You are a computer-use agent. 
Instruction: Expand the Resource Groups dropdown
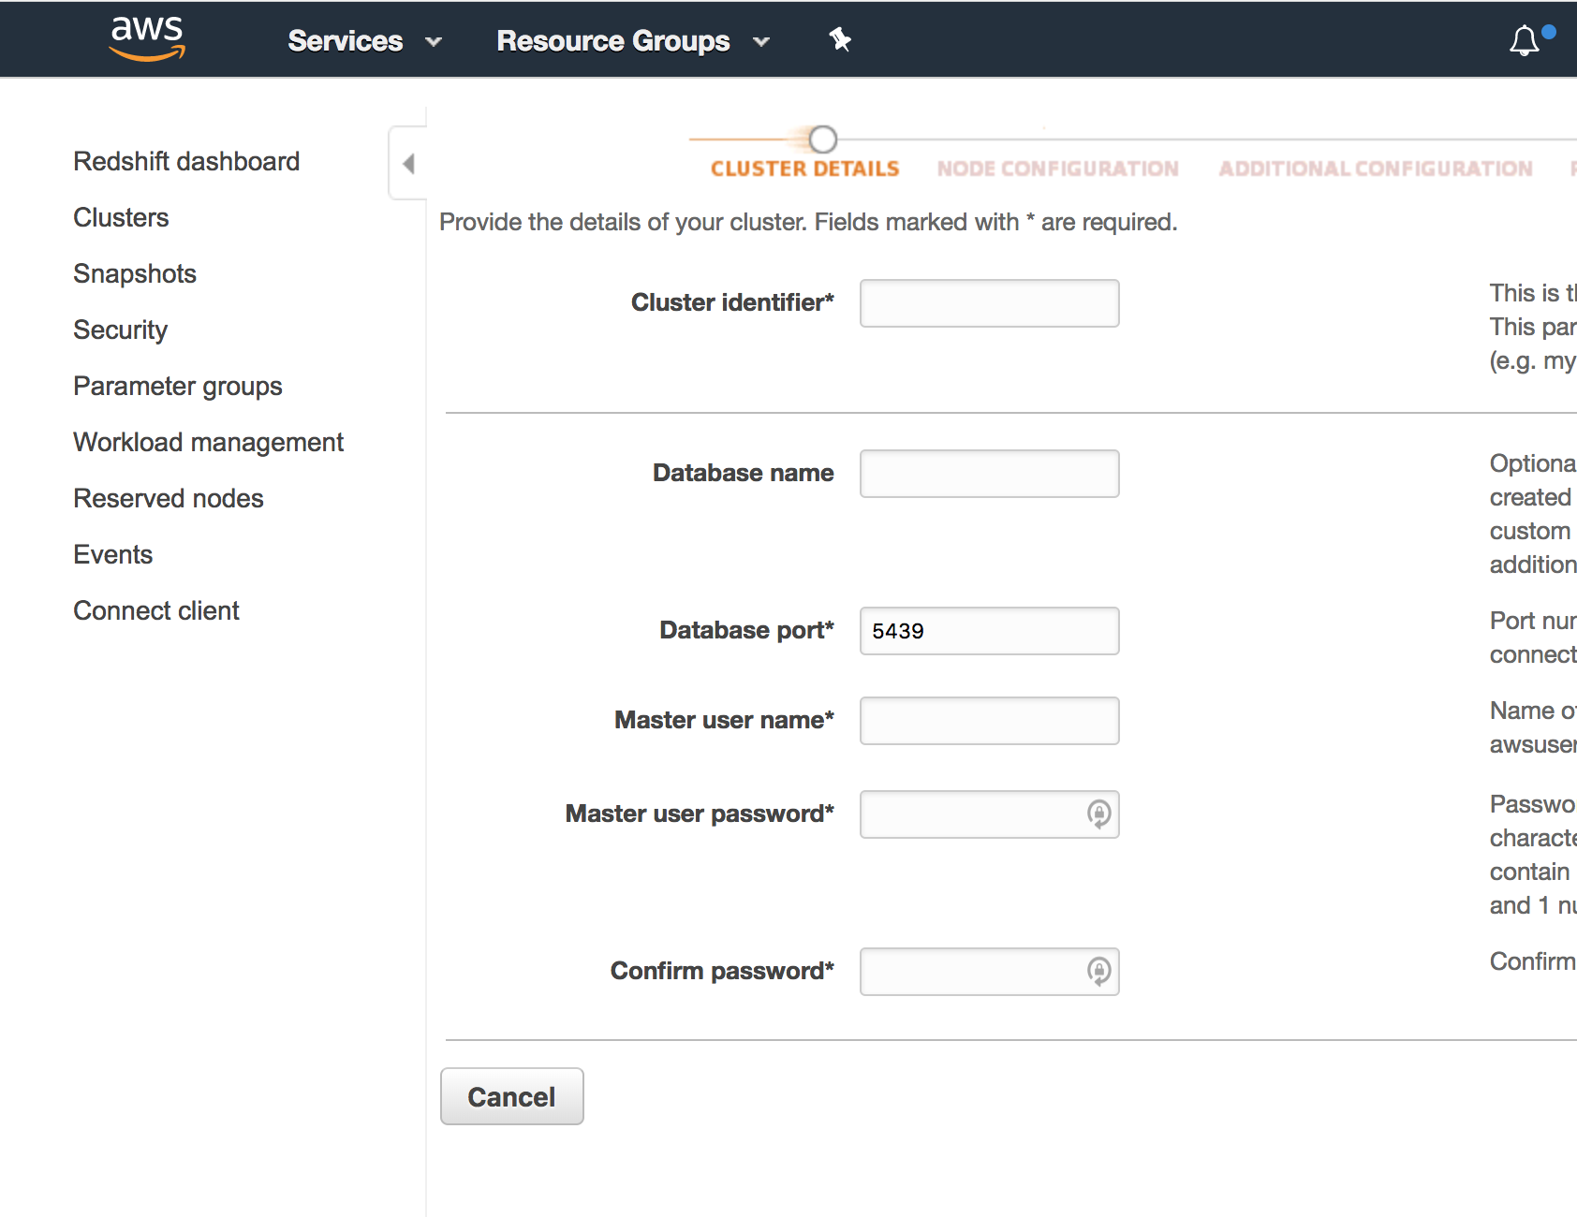click(x=632, y=41)
